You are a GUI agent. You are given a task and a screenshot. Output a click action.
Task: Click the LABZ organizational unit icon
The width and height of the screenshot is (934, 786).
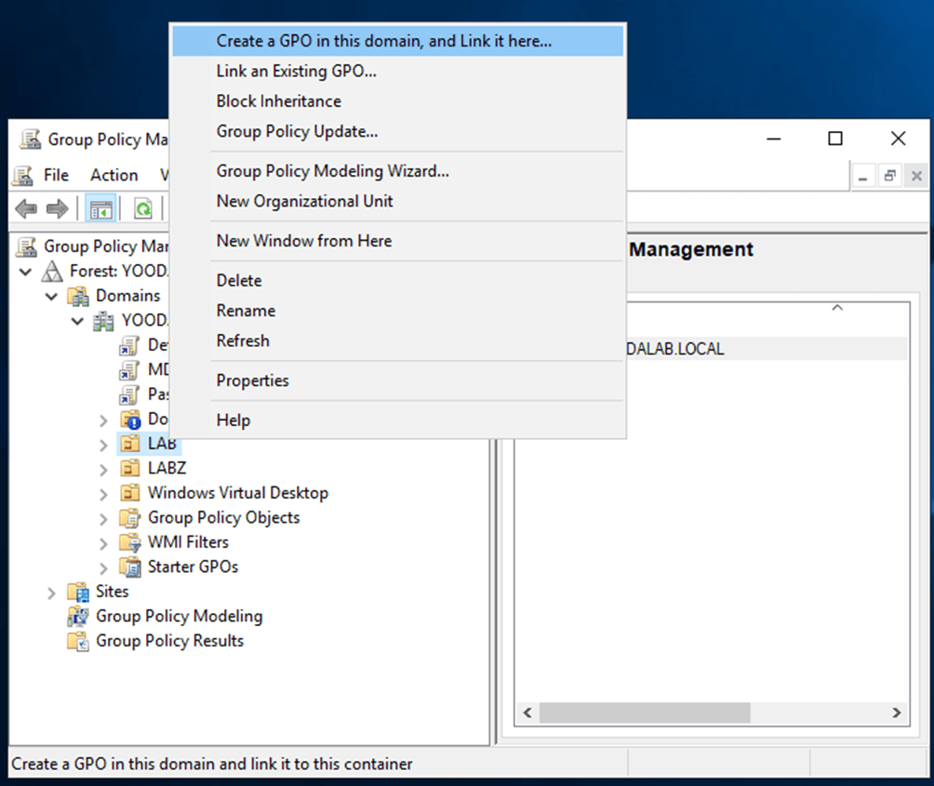pos(130,469)
